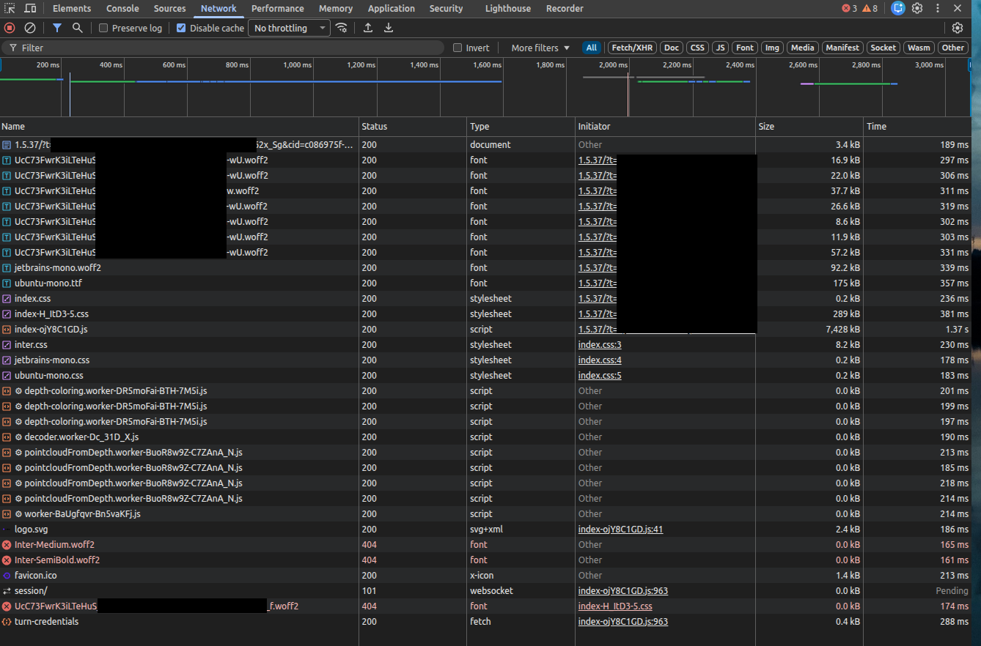Screen dimensions: 981x646
Task: Open network conditions wifi icon
Action: point(342,28)
